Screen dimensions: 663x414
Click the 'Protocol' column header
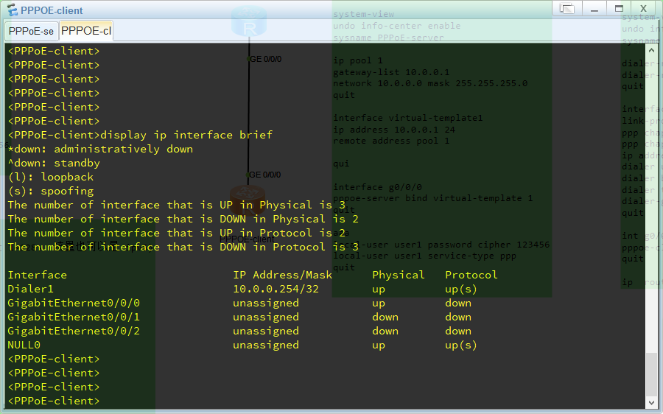(471, 275)
